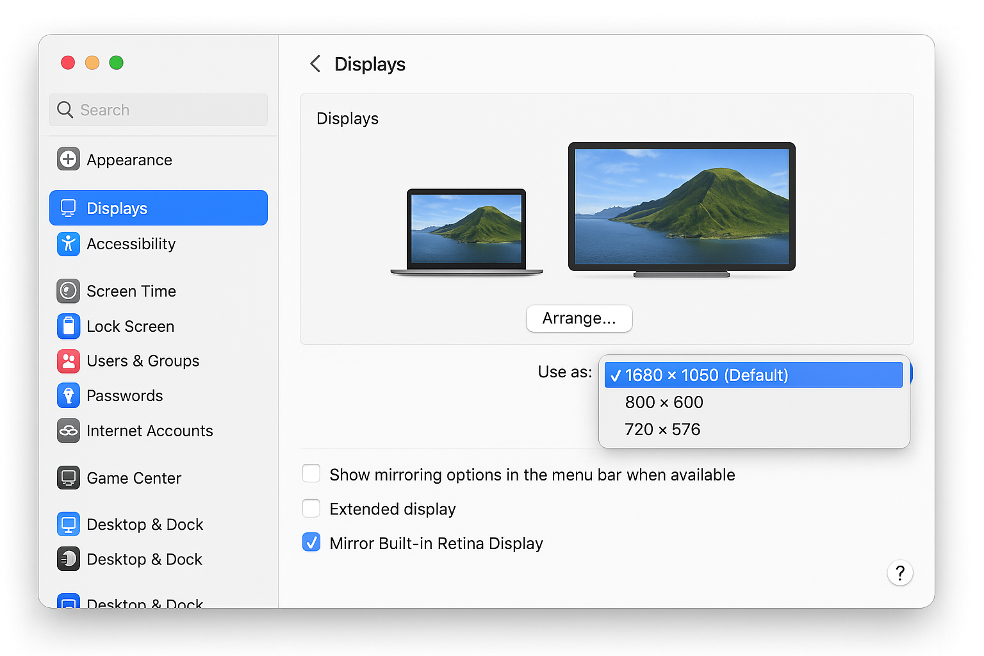The width and height of the screenshot is (984, 656).
Task: Select Lock Screen in the sidebar
Action: click(x=130, y=326)
